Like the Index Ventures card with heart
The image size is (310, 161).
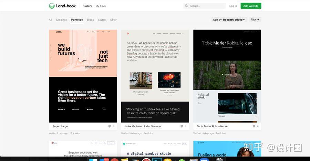(182, 126)
